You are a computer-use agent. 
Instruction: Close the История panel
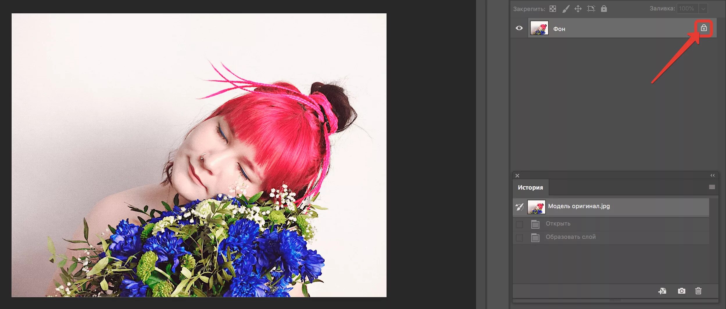click(x=517, y=176)
